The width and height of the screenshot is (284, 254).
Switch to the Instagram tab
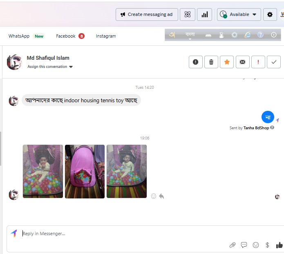(106, 36)
